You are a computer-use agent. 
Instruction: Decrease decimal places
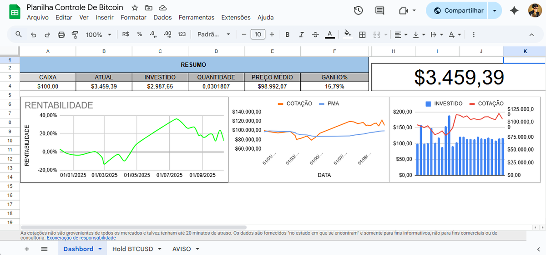pyautogui.click(x=153, y=34)
